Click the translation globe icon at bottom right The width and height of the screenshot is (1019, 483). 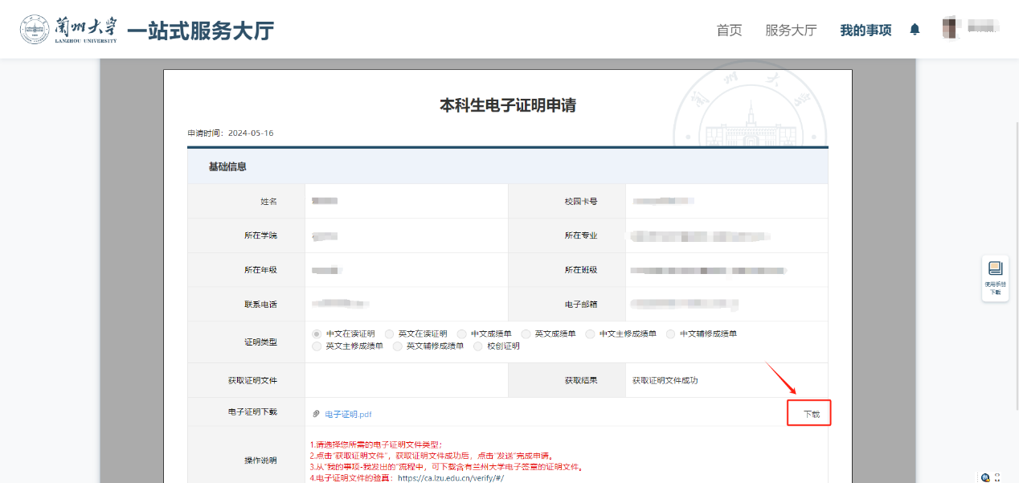click(x=984, y=477)
